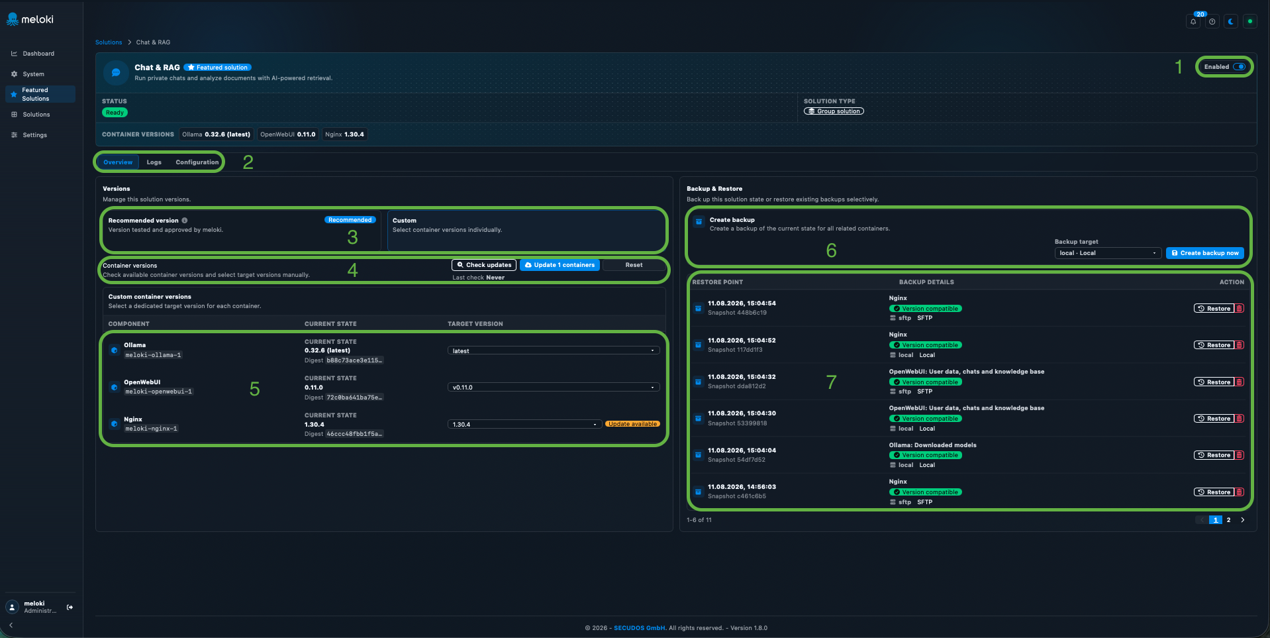The image size is (1270, 638).
Task: Delete snapshot dda812d2 with trash icon
Action: coord(1240,382)
